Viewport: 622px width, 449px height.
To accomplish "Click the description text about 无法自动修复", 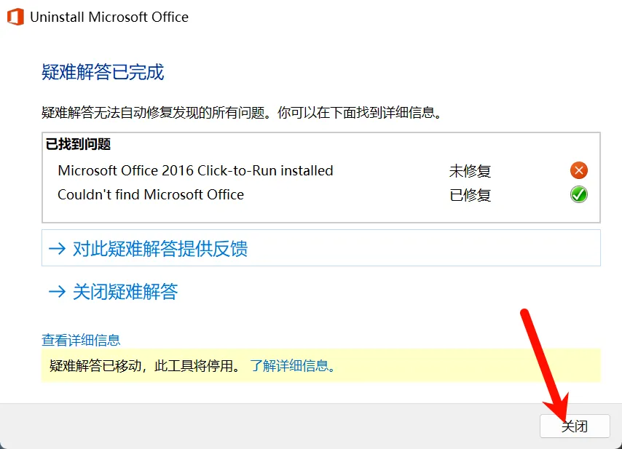I will coord(242,113).
